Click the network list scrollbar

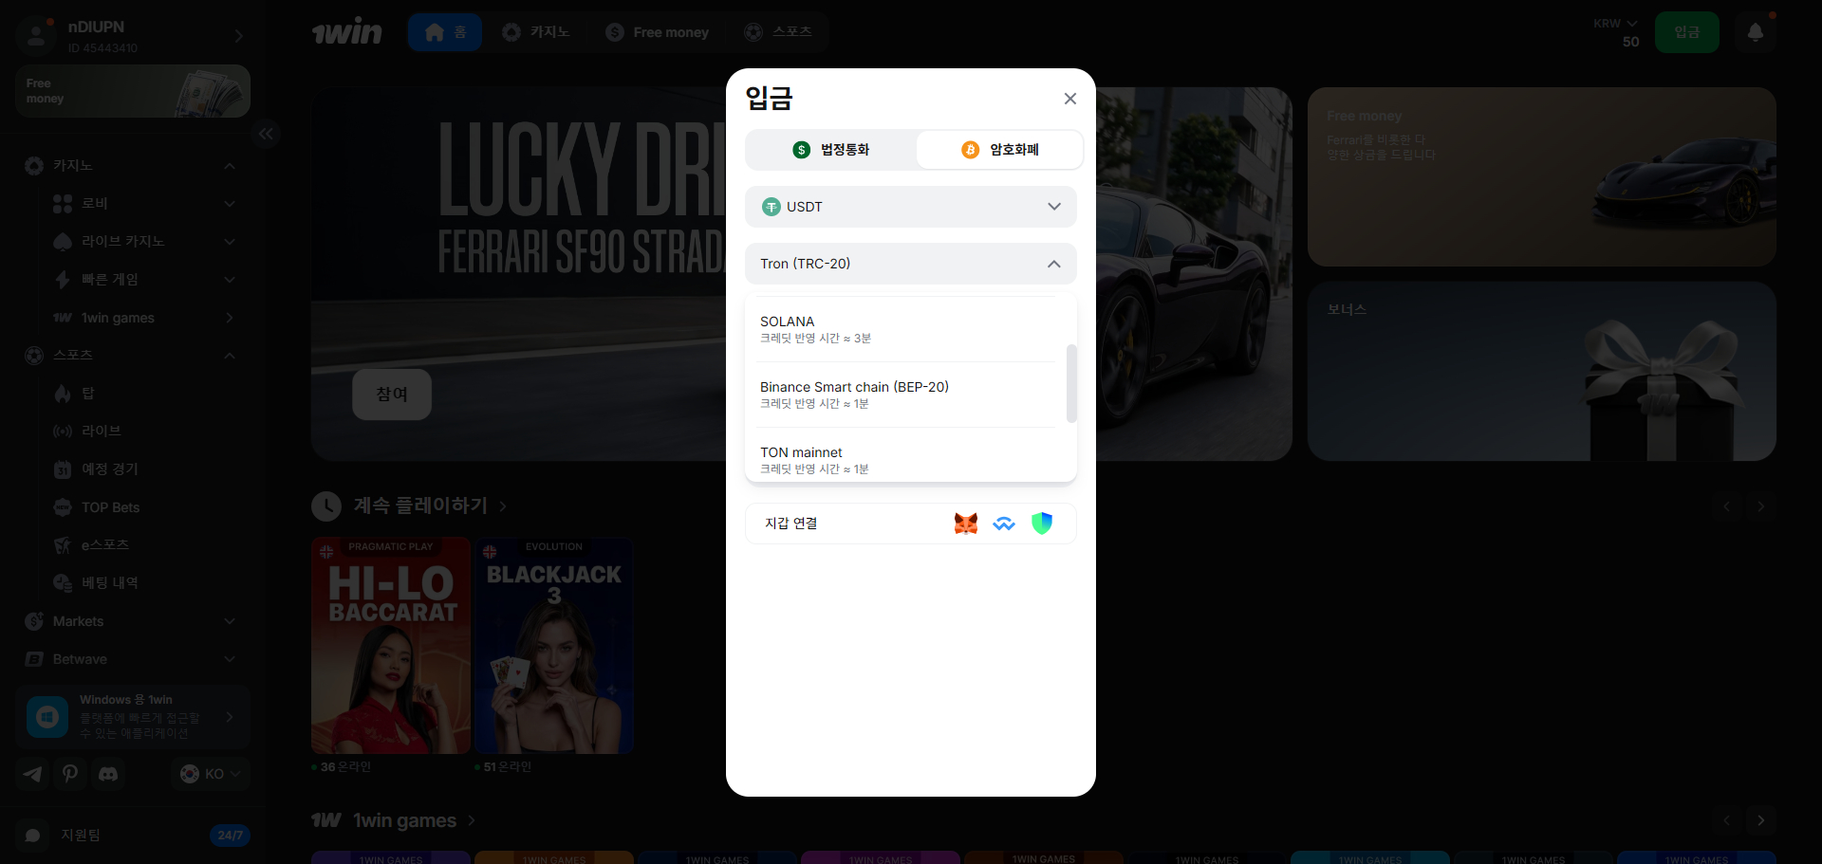1071,383
